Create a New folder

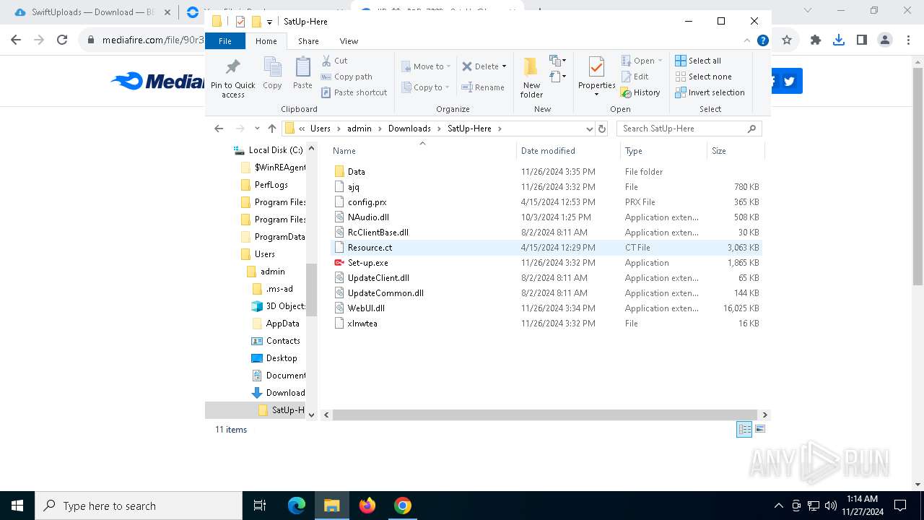[531, 78]
